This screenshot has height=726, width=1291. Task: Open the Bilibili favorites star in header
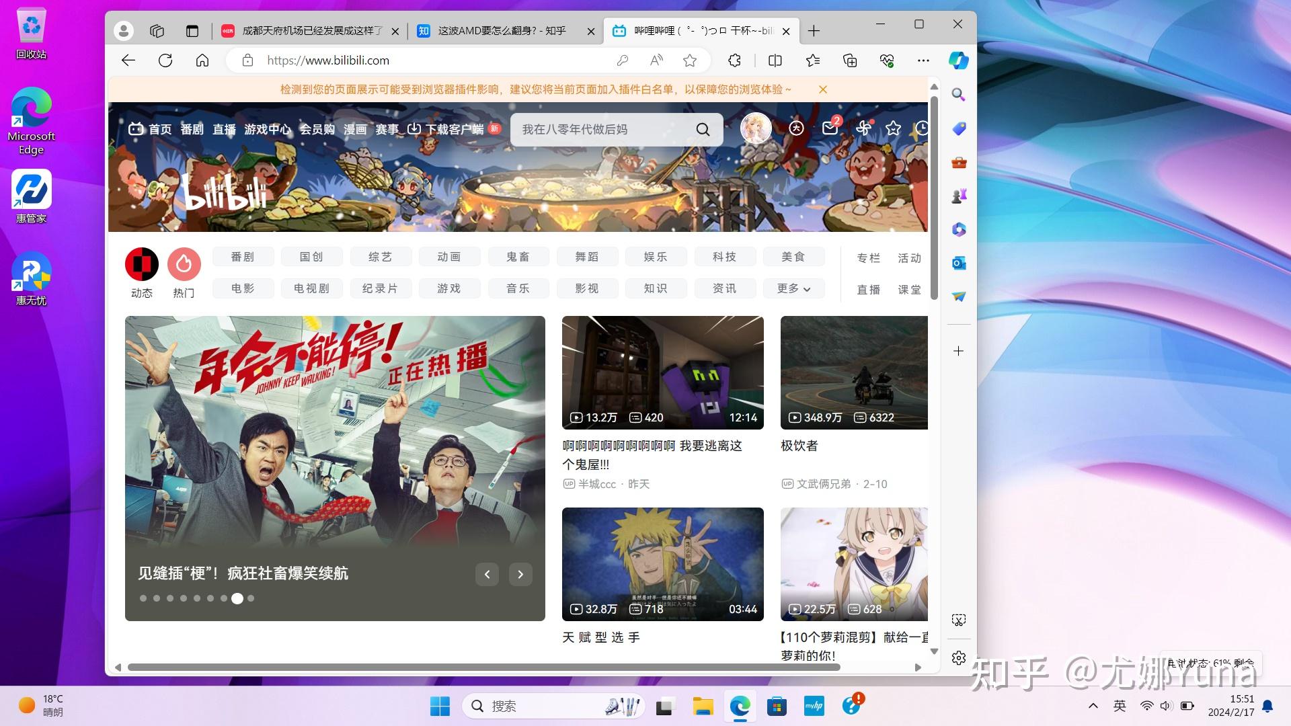coord(893,128)
